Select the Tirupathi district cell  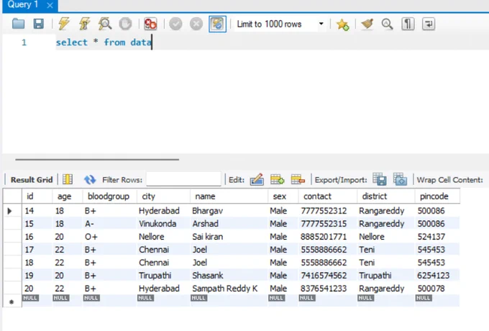click(x=385, y=276)
